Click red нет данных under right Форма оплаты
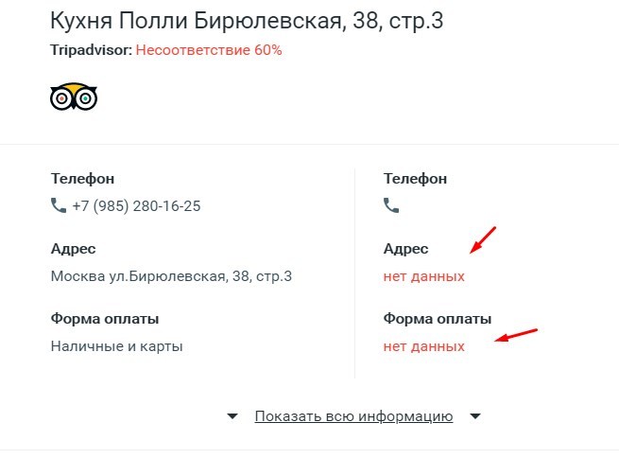The width and height of the screenshot is (619, 458). coord(424,345)
